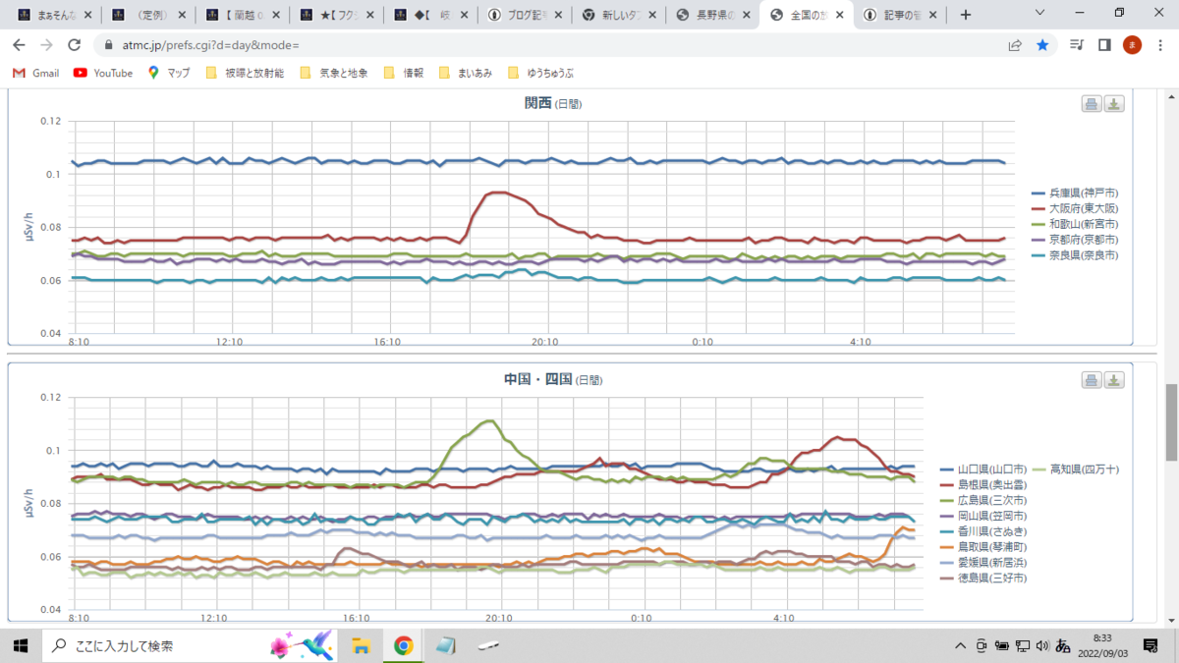This screenshot has height=663, width=1179.
Task: Show hidden icons in the system tray
Action: 960,646
